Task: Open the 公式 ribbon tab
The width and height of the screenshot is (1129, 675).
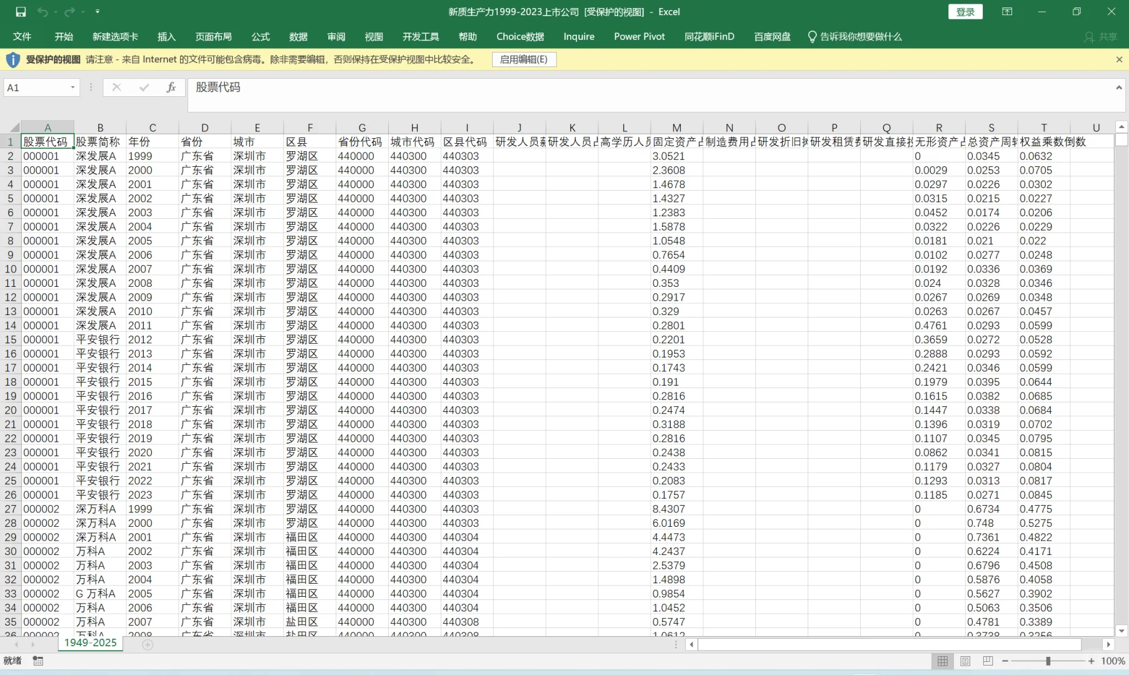Action: tap(261, 36)
